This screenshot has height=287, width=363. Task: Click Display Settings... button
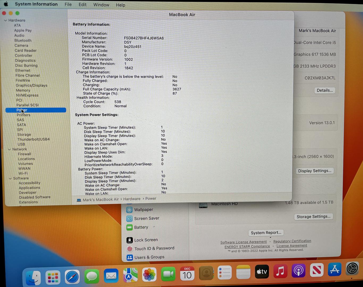(315, 171)
